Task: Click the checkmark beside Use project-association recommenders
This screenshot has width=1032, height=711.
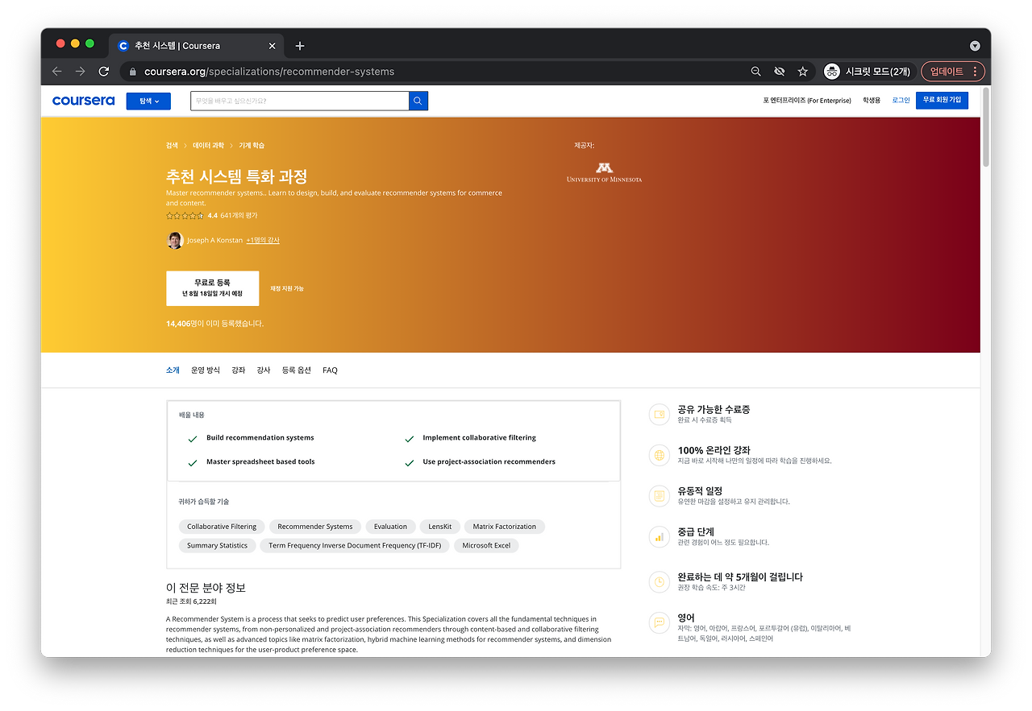Action: [409, 463]
